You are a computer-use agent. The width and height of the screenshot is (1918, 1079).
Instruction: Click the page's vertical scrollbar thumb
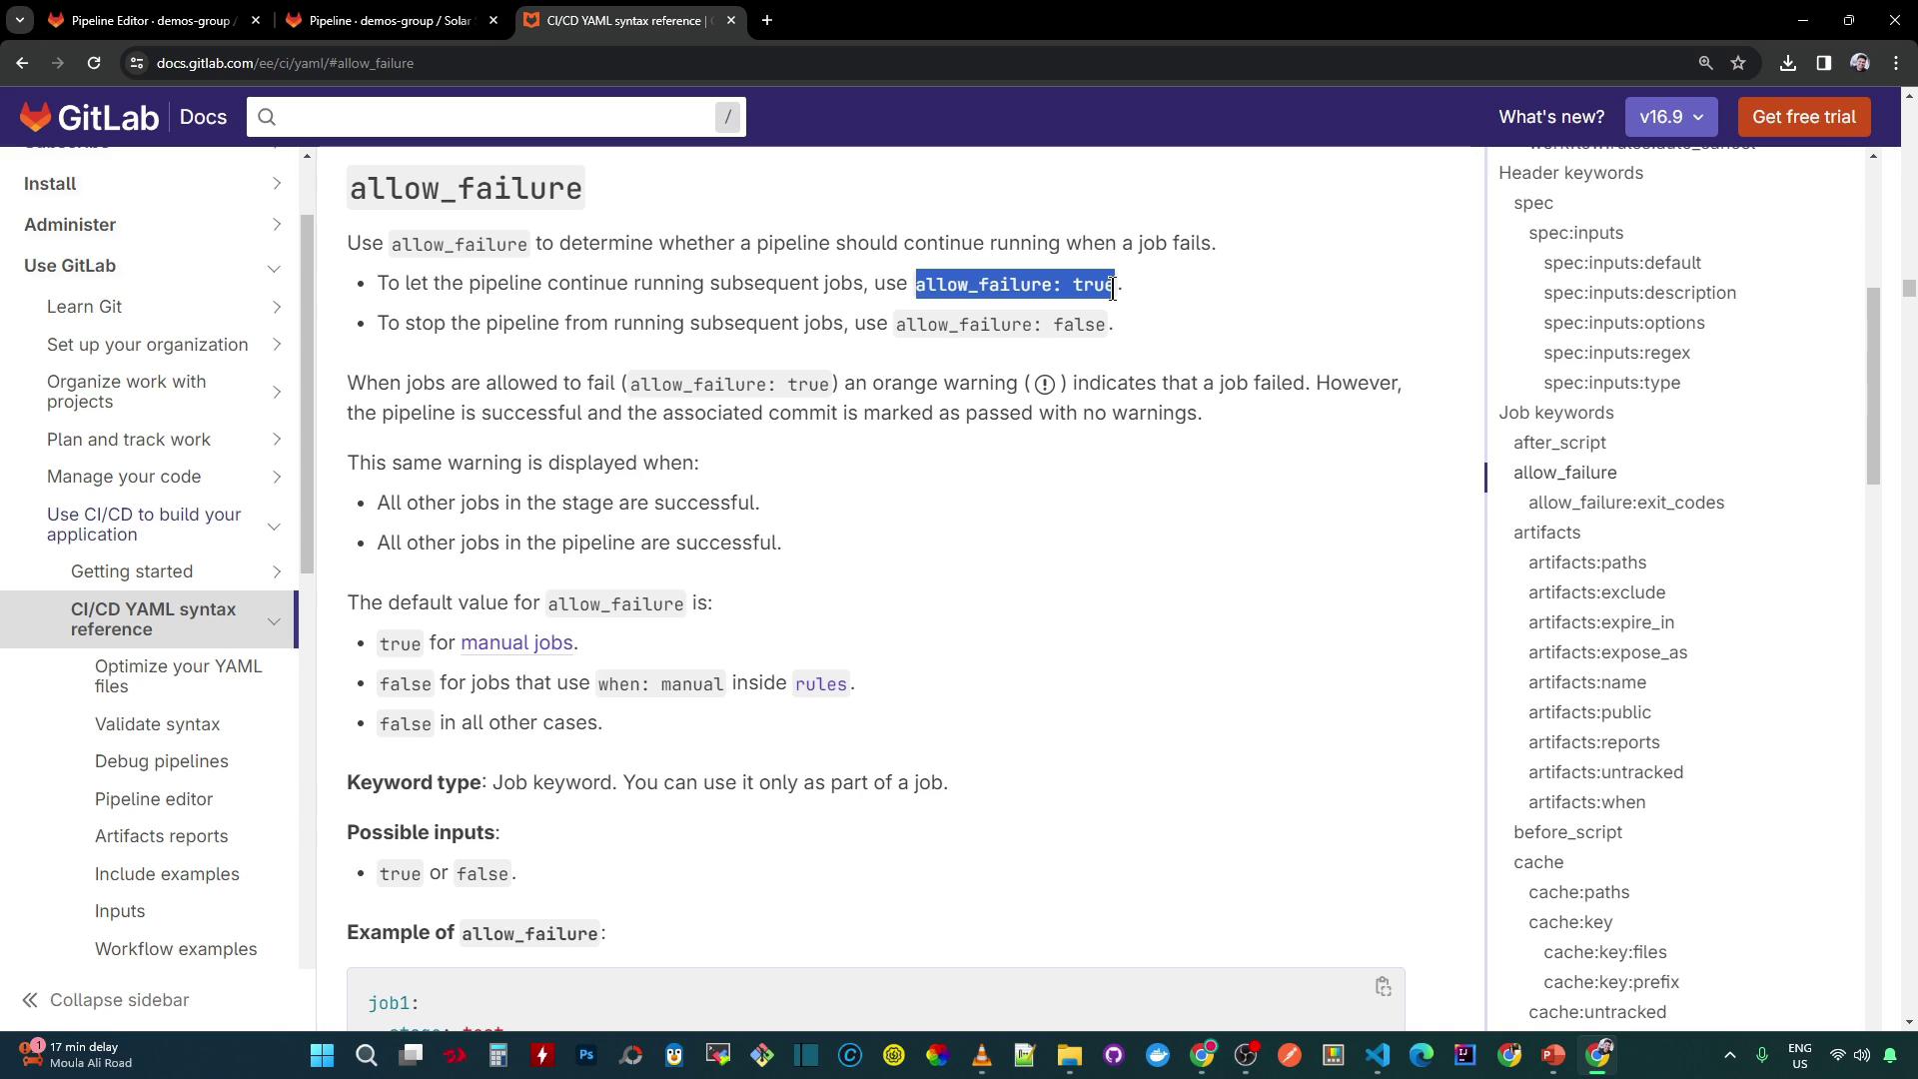tap(1909, 289)
